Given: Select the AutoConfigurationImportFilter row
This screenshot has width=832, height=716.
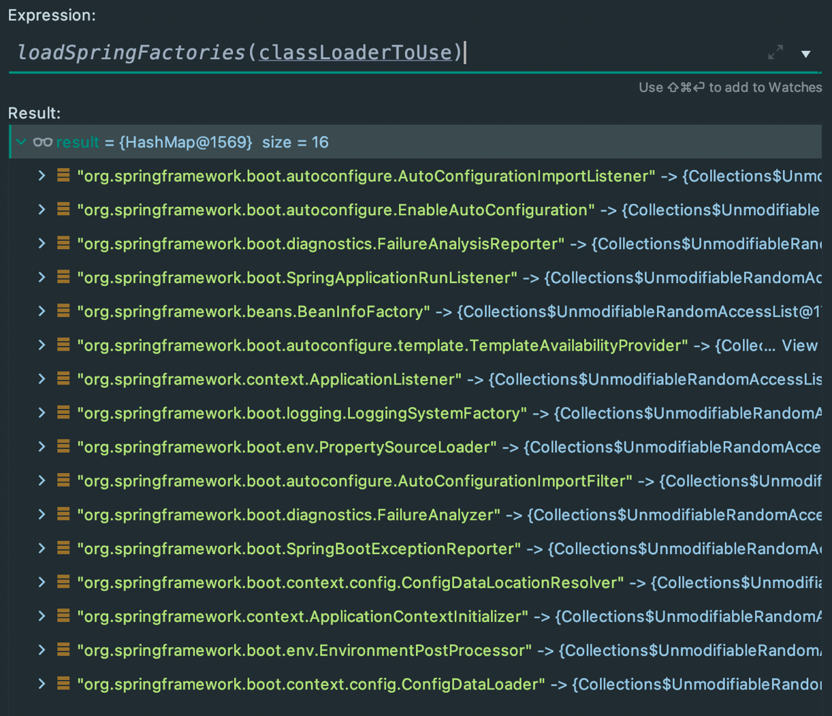Looking at the screenshot, I should tap(415, 481).
